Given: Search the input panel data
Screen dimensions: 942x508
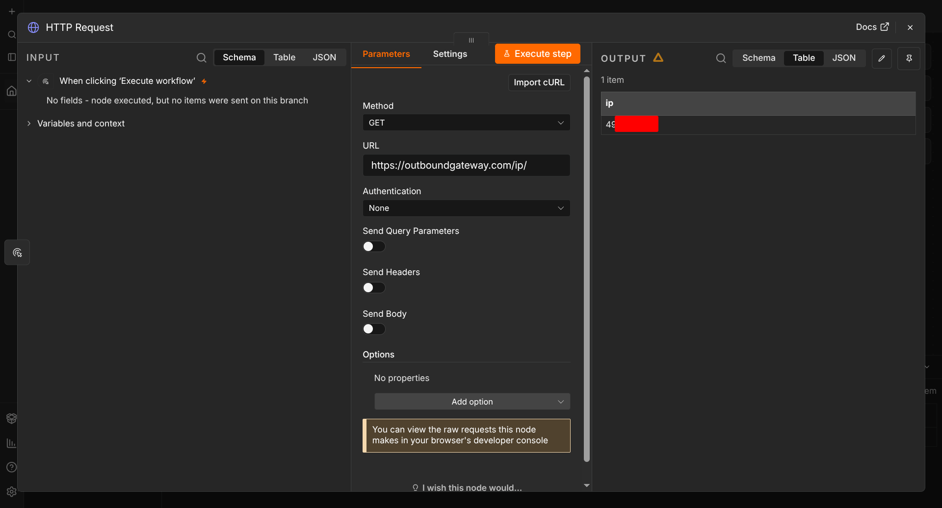Looking at the screenshot, I should [x=201, y=58].
